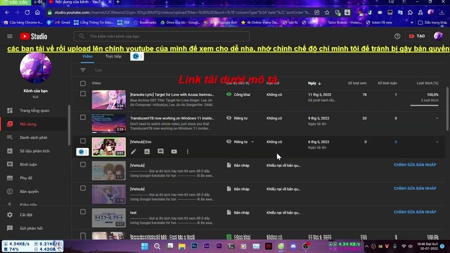The width and height of the screenshot is (450, 253).
Task: Switch to the Trực tiếp tab
Action: pos(113,56)
